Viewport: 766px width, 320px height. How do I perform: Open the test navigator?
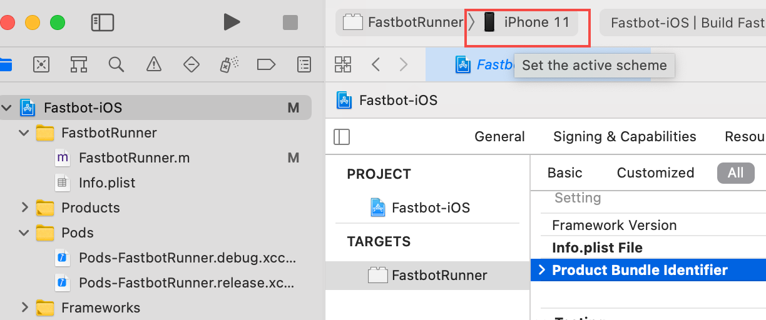pyautogui.click(x=191, y=64)
